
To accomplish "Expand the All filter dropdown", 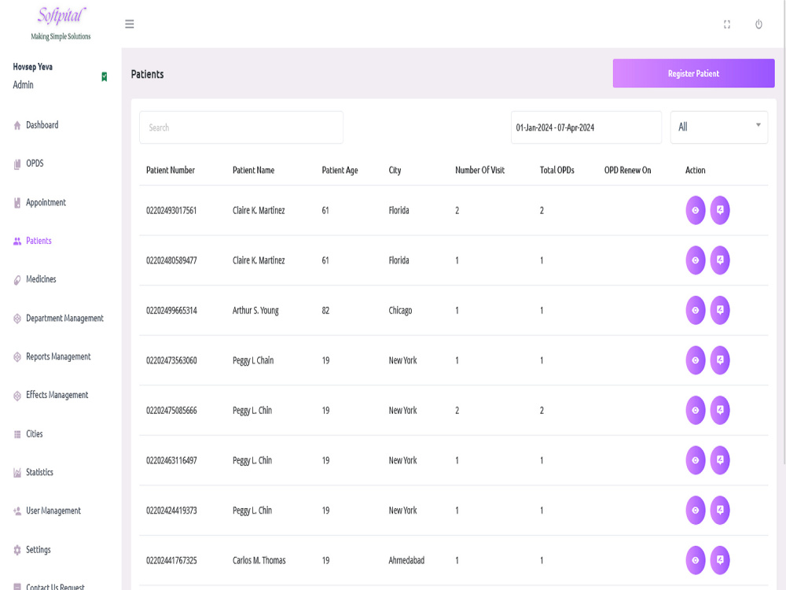I will point(719,127).
